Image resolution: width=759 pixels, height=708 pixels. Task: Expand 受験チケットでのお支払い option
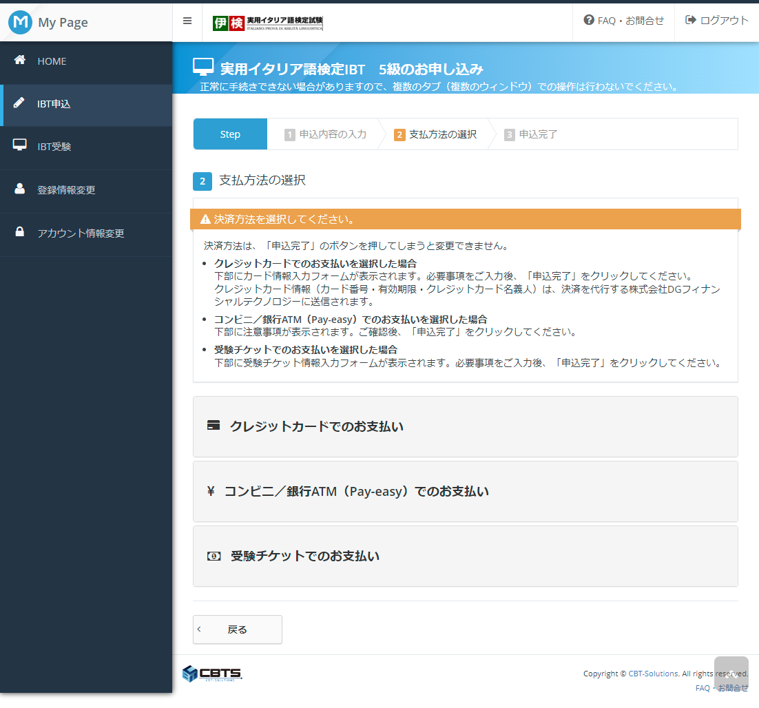coord(465,556)
